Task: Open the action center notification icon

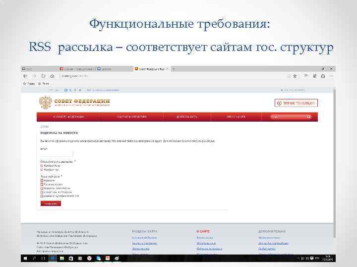Action: [312, 259]
